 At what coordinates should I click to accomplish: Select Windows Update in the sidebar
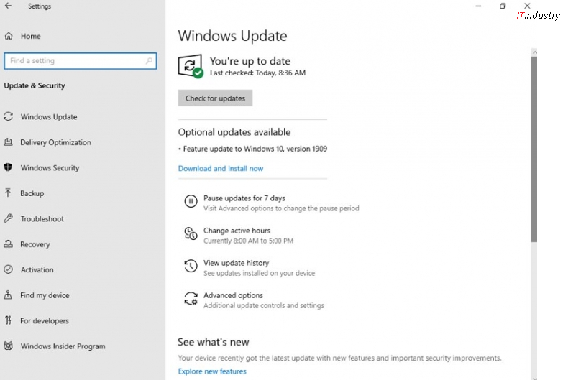pos(49,116)
